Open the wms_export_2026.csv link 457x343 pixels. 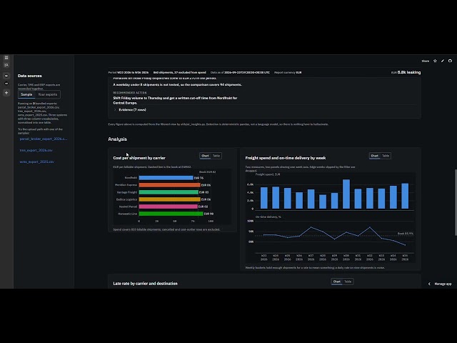tap(36, 161)
